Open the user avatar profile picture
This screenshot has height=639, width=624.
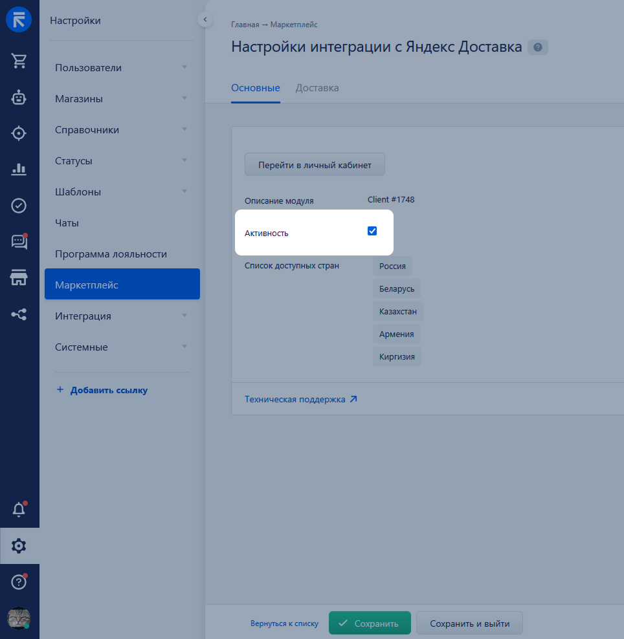point(19,618)
